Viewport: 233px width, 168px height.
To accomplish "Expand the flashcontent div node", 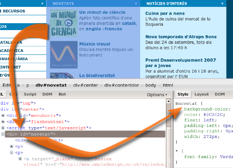I will [3, 122].
